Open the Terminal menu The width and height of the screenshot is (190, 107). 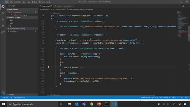(x=42, y=2)
